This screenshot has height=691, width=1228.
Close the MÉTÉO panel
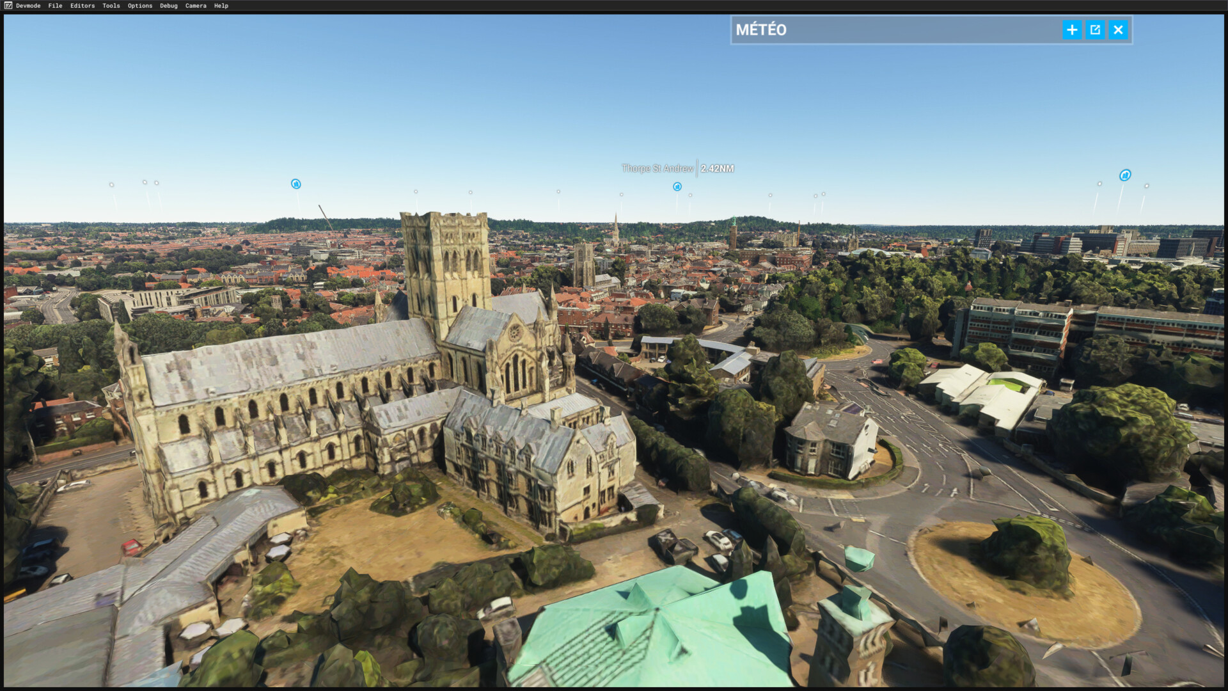[x=1118, y=30]
